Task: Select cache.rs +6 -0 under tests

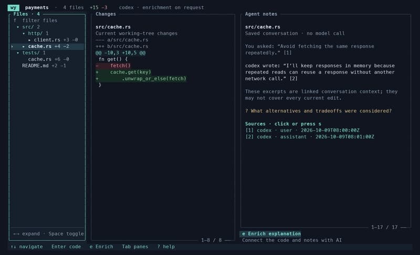Action: click(48, 59)
